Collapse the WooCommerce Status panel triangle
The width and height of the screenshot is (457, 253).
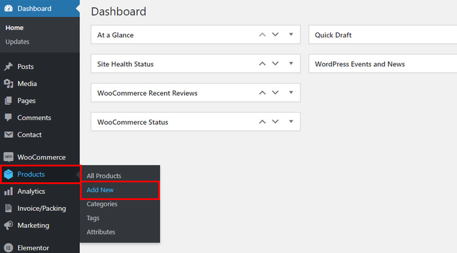pos(291,121)
